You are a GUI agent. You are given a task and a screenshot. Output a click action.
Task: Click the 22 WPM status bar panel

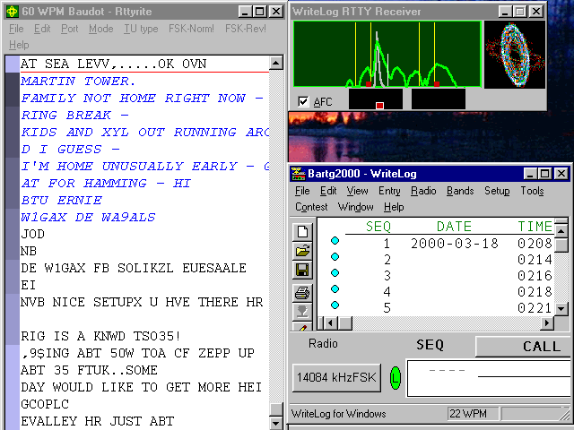click(x=473, y=414)
